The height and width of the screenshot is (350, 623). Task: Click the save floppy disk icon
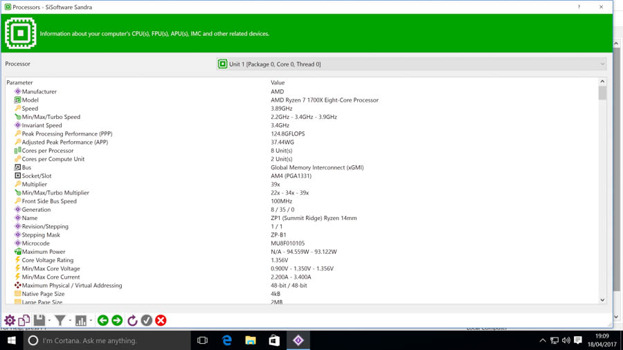39,320
